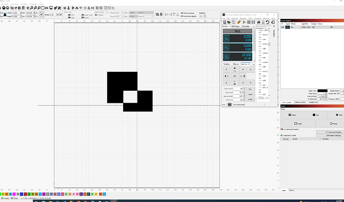Image resolution: width=344 pixels, height=202 pixels.
Task: Toggle the Bold text switch
Action: click(69, 15)
